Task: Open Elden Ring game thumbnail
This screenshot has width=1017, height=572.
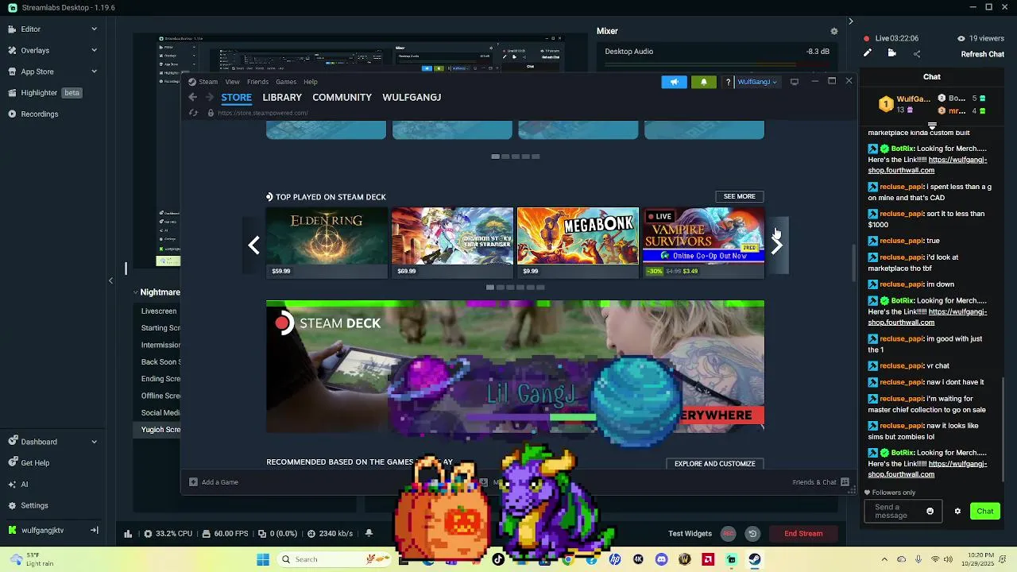Action: click(x=327, y=243)
